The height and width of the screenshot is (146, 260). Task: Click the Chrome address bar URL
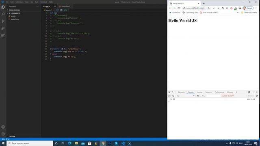coord(195,8)
